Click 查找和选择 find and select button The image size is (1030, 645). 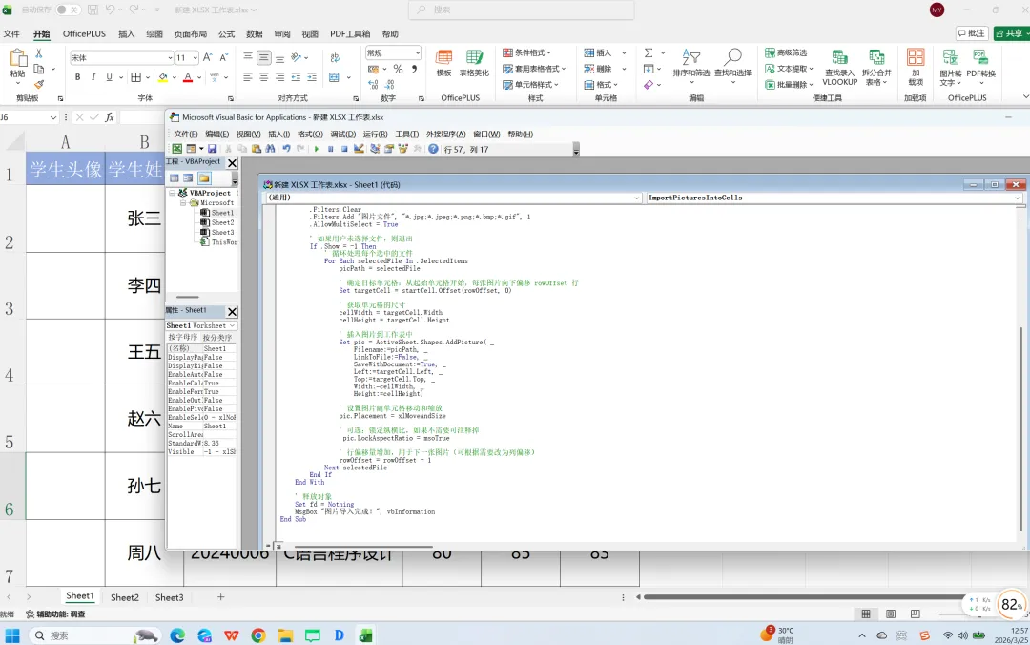coord(732,65)
